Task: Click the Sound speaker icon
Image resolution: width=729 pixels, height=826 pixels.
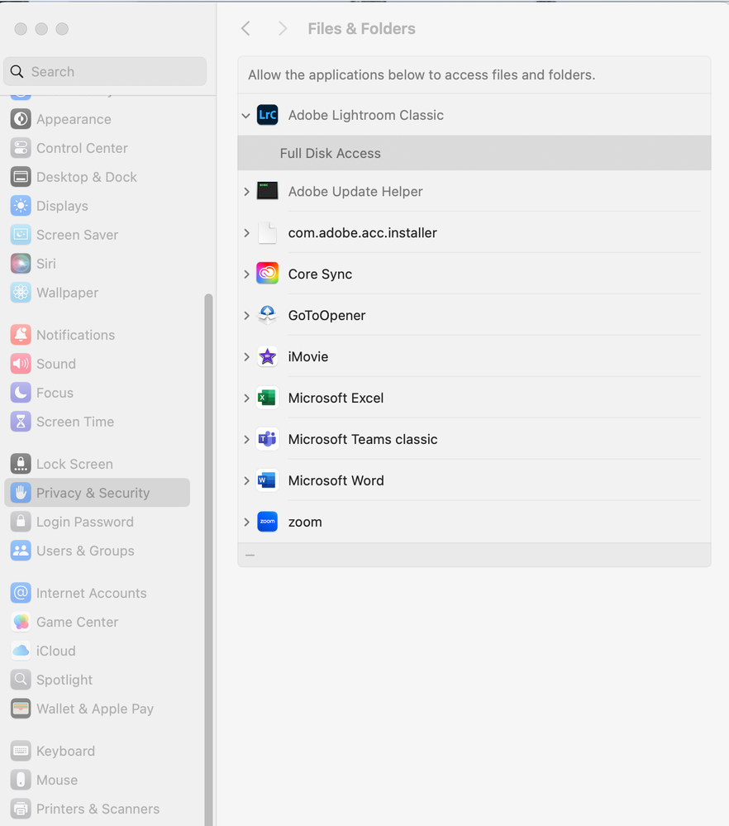Action: click(x=21, y=364)
